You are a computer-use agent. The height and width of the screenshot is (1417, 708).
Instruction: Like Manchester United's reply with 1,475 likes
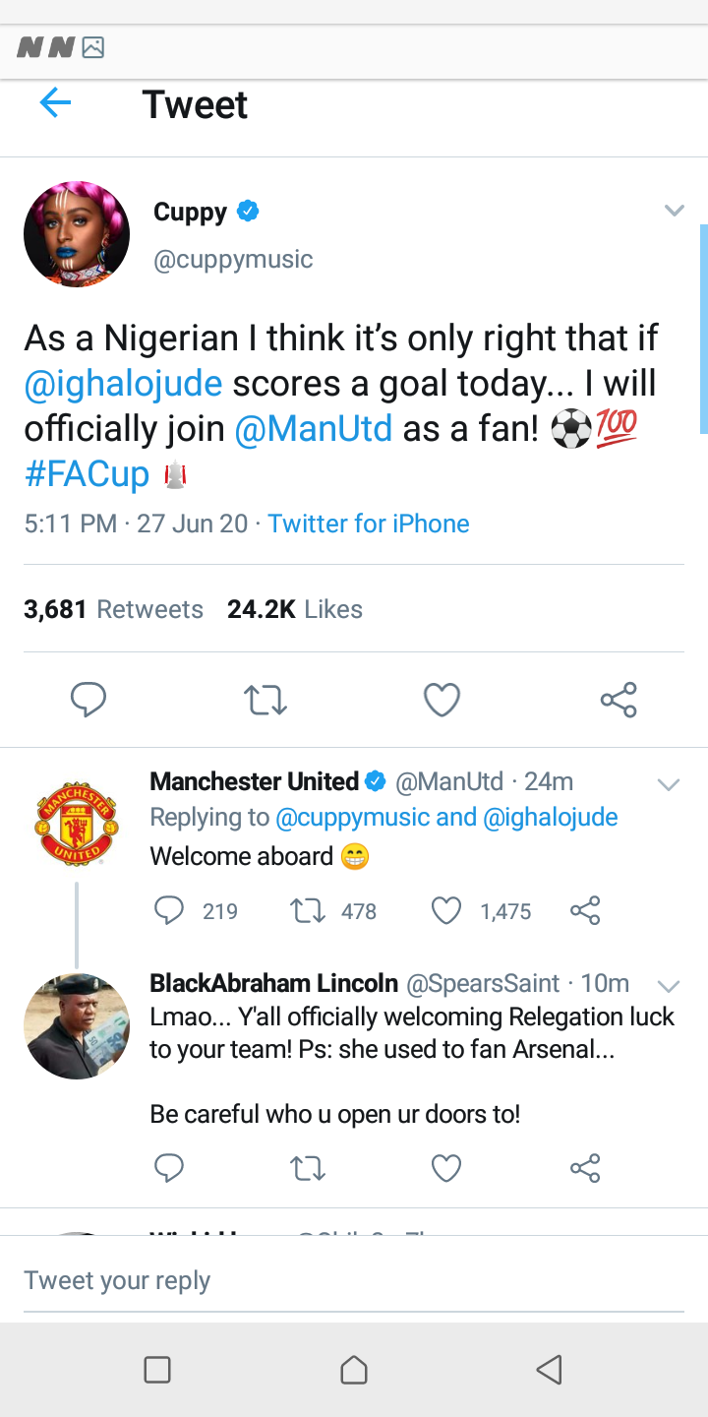pos(446,911)
